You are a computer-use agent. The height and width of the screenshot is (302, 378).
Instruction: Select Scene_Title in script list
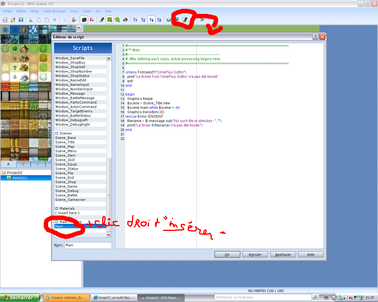pyautogui.click(x=80, y=142)
